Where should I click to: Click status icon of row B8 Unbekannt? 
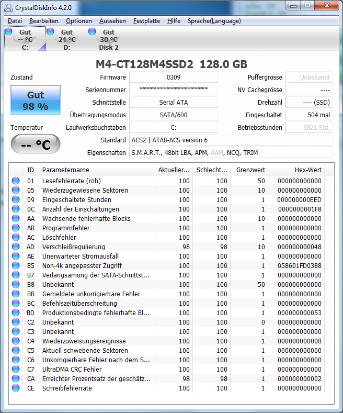(x=16, y=284)
